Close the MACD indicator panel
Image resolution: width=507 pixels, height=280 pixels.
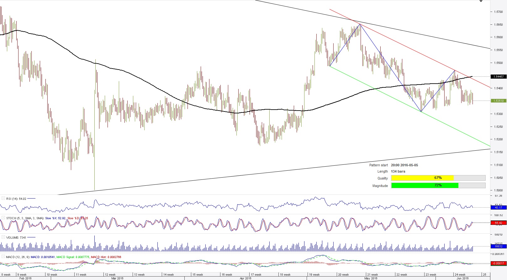[x=3, y=257]
